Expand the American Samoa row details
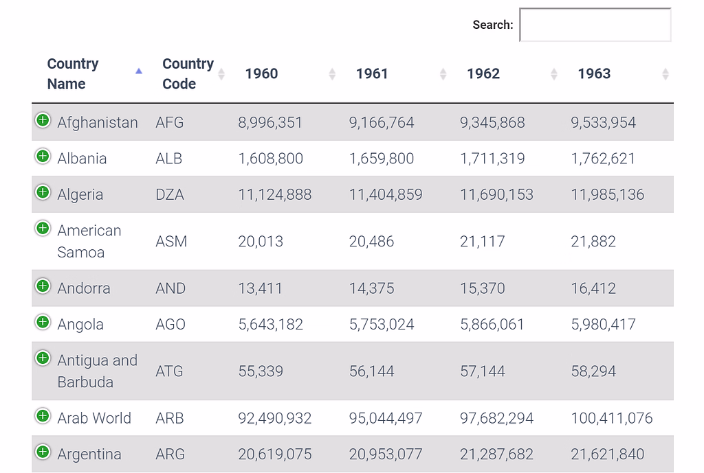The image size is (704, 473). (43, 227)
